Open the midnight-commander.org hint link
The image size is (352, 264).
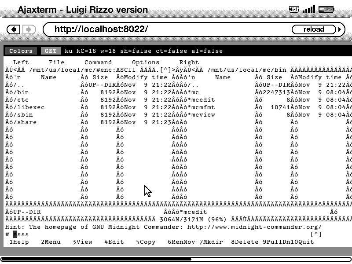point(255,227)
